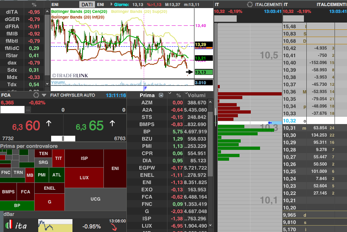Click the 10,36 price level in the ladder
The height and width of the screenshot is (232, 347).
(x=289, y=92)
